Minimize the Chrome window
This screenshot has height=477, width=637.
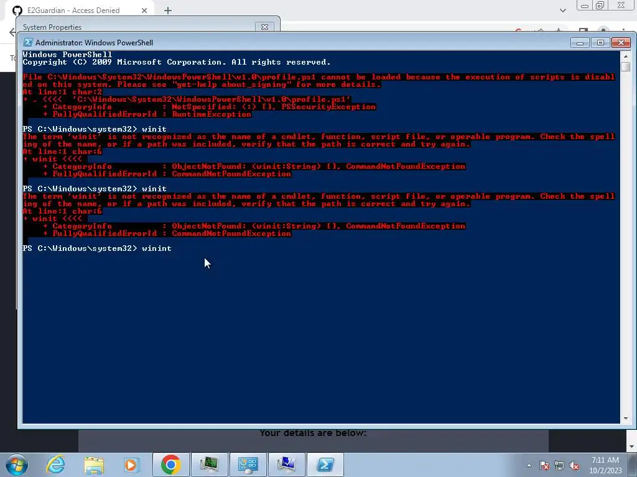585,6
